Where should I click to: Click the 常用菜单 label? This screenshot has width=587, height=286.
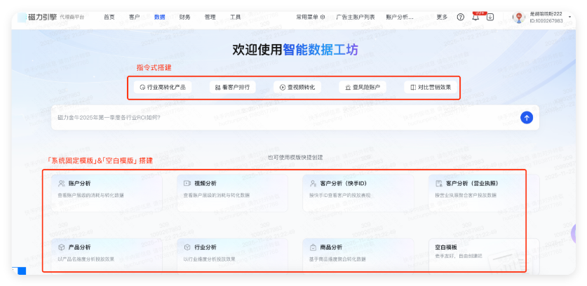307,17
